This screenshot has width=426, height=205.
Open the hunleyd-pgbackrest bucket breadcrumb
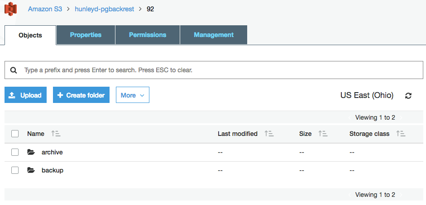(x=104, y=9)
